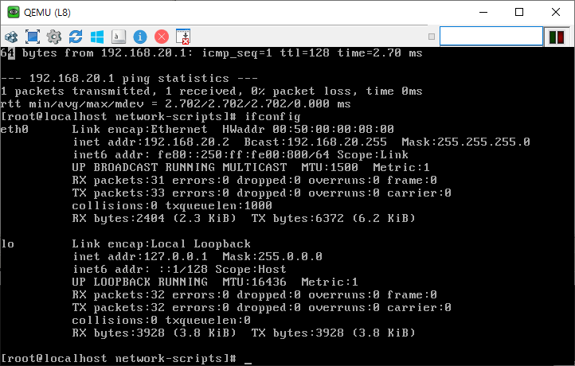Image resolution: width=575 pixels, height=366 pixels.
Task: Click the 'eth0' interface name
Action: pos(14,129)
